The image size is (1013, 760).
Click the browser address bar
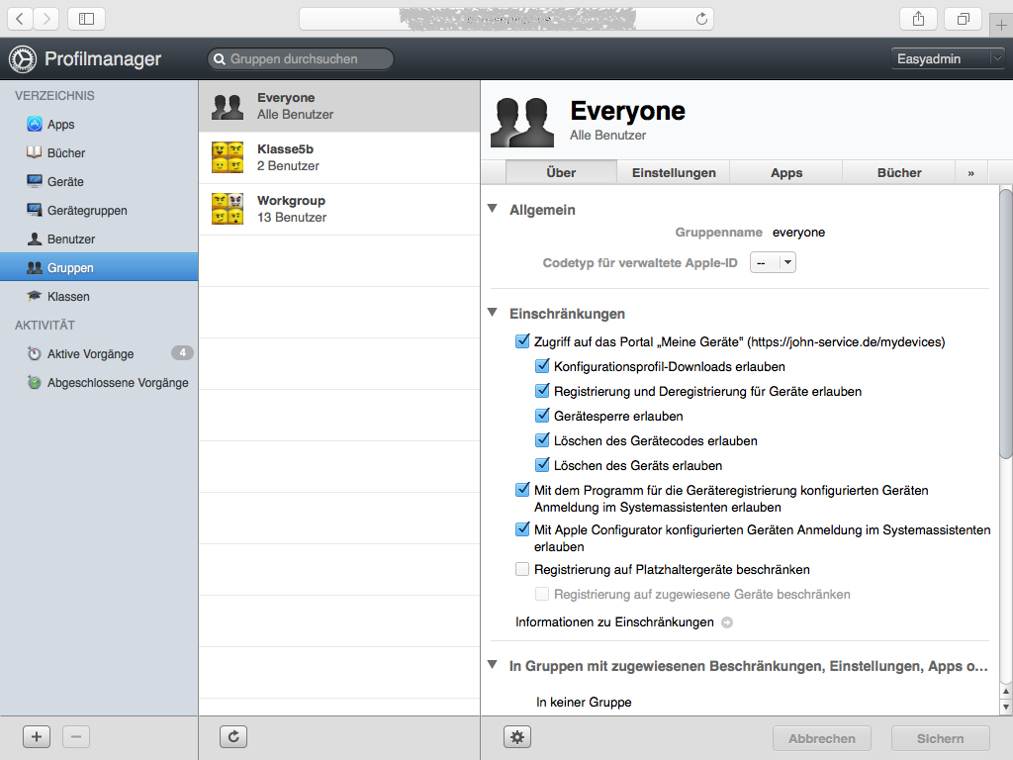(x=506, y=19)
